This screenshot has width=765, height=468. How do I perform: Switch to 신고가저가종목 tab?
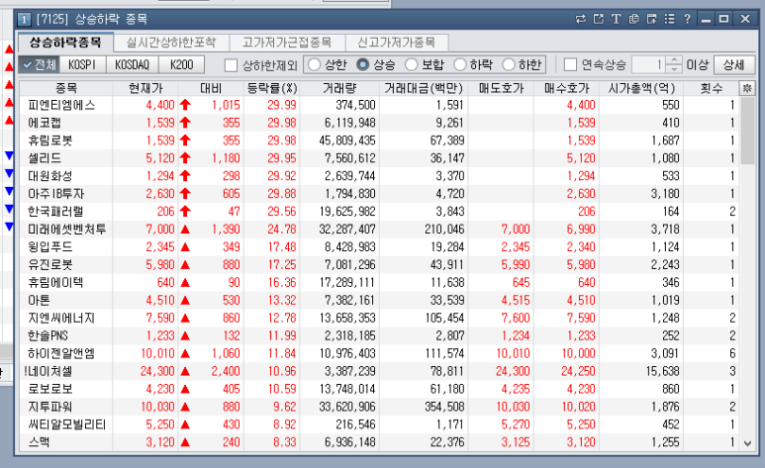click(x=396, y=43)
